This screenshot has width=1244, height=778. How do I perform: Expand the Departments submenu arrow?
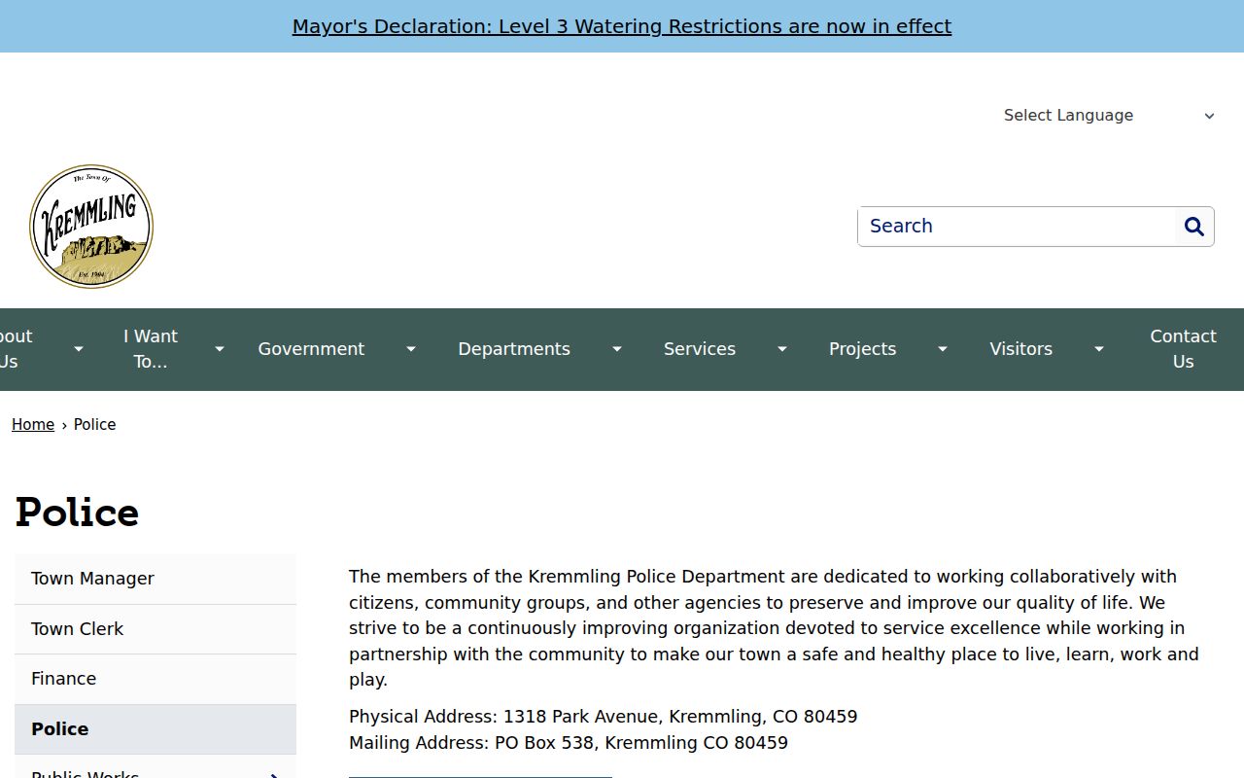click(616, 349)
